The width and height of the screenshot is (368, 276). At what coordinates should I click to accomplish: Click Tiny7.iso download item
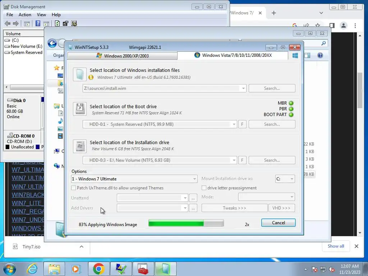point(32,247)
